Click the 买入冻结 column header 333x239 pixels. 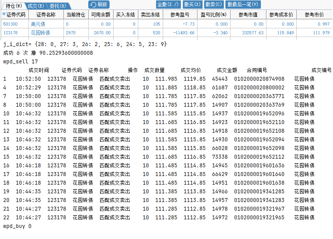click(x=125, y=15)
